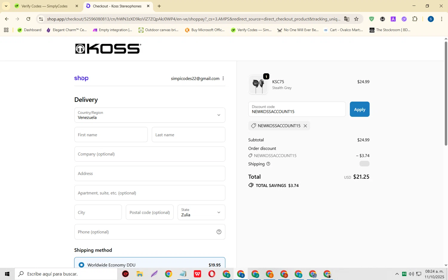Open the Outdoor canvas bri... bookmark

pos(159,30)
